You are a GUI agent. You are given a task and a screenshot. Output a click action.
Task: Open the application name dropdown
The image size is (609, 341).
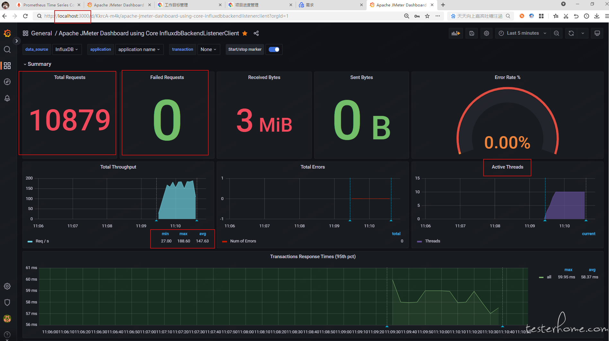(139, 49)
